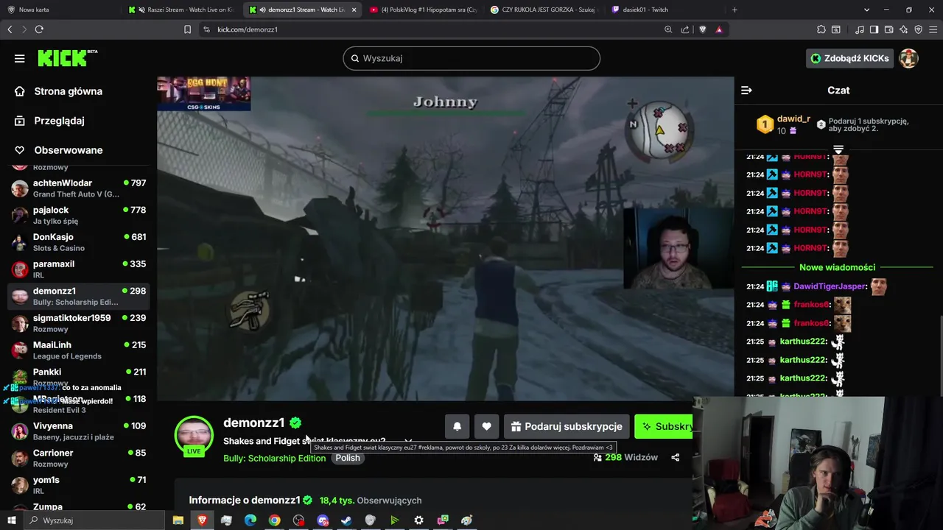Open Brave VPN shield icon
This screenshot has width=943, height=530.
(x=918, y=29)
